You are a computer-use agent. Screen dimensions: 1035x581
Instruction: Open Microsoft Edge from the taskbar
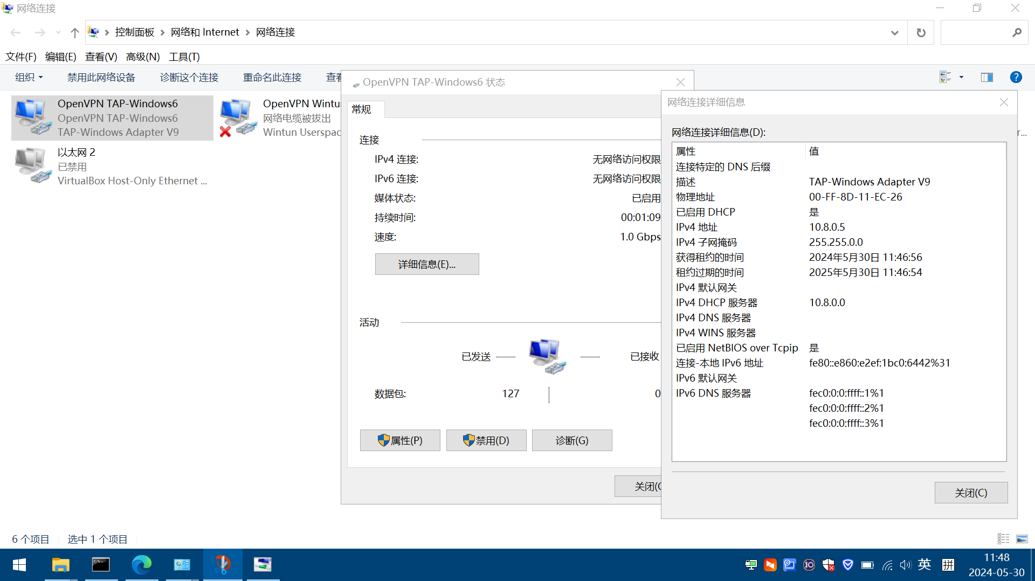click(141, 564)
